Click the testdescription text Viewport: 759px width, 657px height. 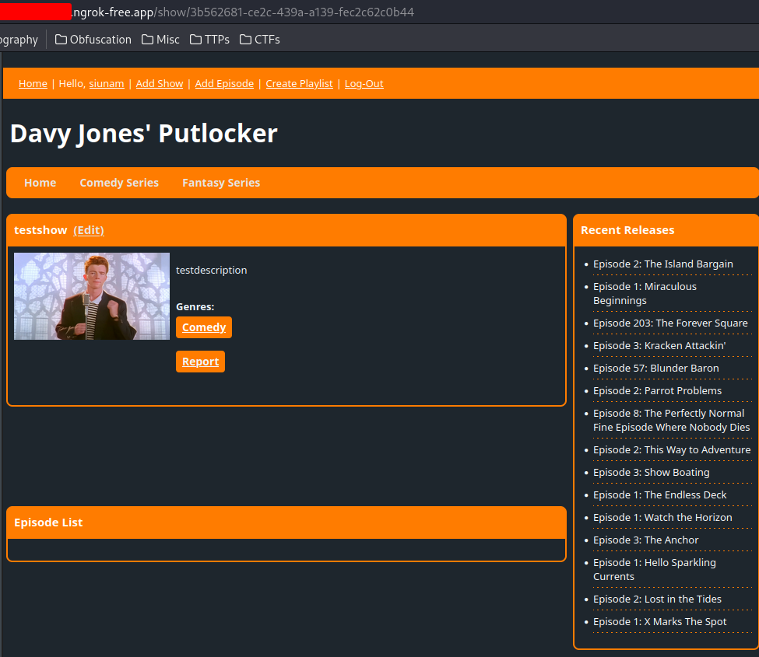tap(212, 271)
